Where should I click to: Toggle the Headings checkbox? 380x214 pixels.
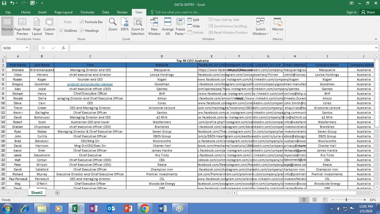pyautogui.click(x=82, y=30)
